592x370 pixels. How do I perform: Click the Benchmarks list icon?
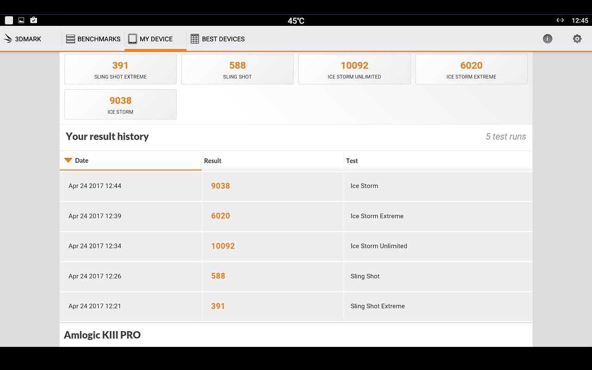coord(70,39)
